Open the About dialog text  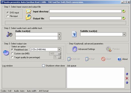(x=125, y=59)
